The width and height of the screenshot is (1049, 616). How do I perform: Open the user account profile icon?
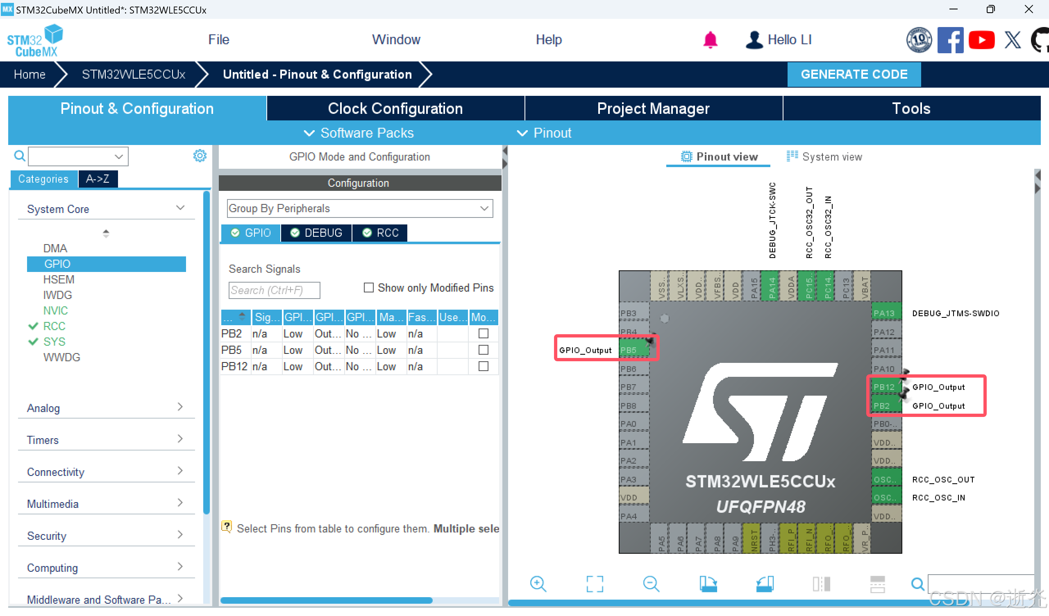[754, 40]
